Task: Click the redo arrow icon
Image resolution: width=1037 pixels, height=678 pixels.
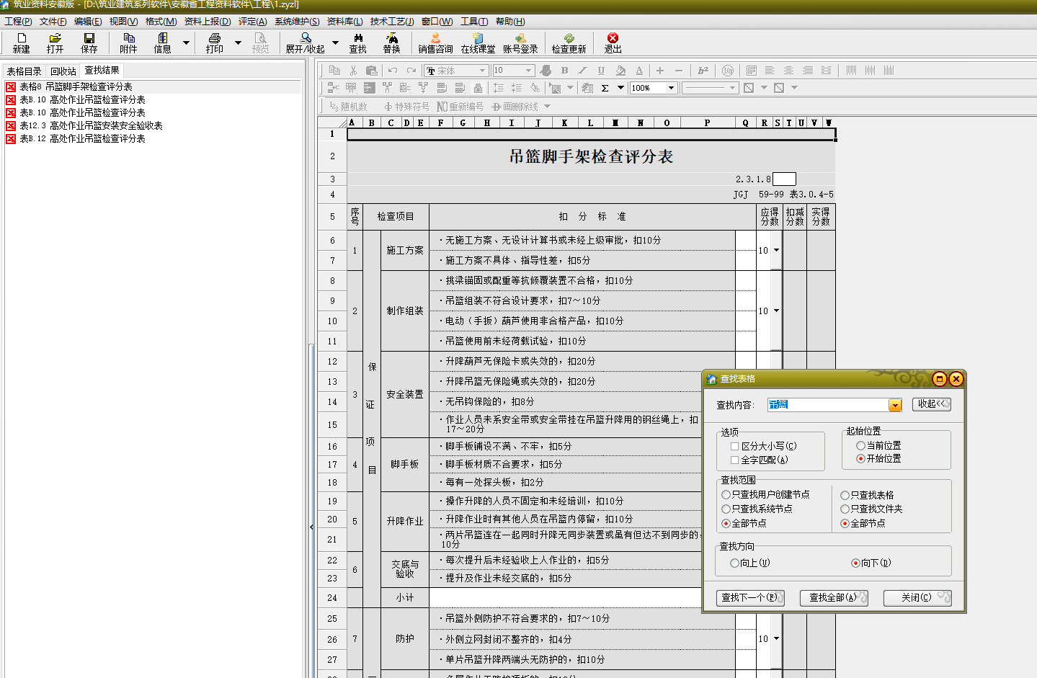Action: click(x=411, y=70)
